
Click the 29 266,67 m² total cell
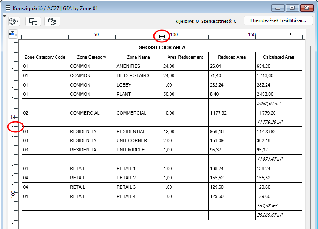(x=278, y=215)
